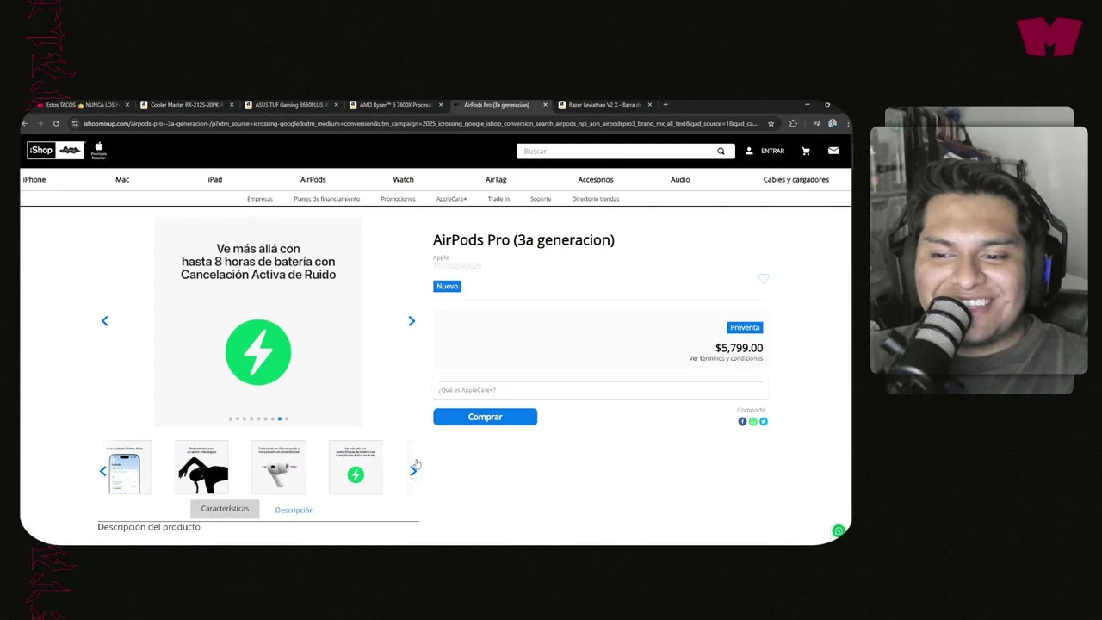The image size is (1102, 620).
Task: Open the Watch menu category
Action: tap(403, 179)
